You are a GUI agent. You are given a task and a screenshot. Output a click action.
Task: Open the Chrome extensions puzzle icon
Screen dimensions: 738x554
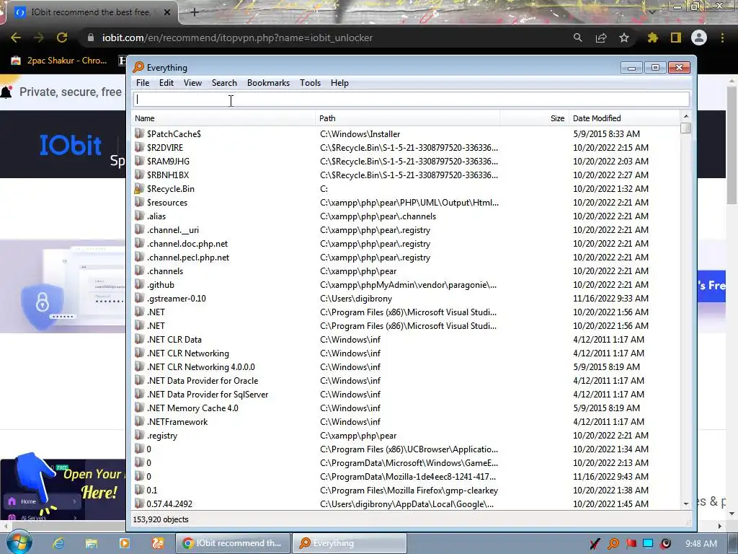click(x=652, y=38)
